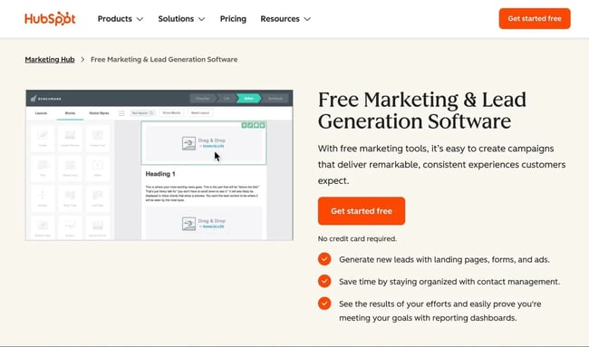The width and height of the screenshot is (589, 347).
Task: Expand the Solutions menu
Action: pos(181,19)
